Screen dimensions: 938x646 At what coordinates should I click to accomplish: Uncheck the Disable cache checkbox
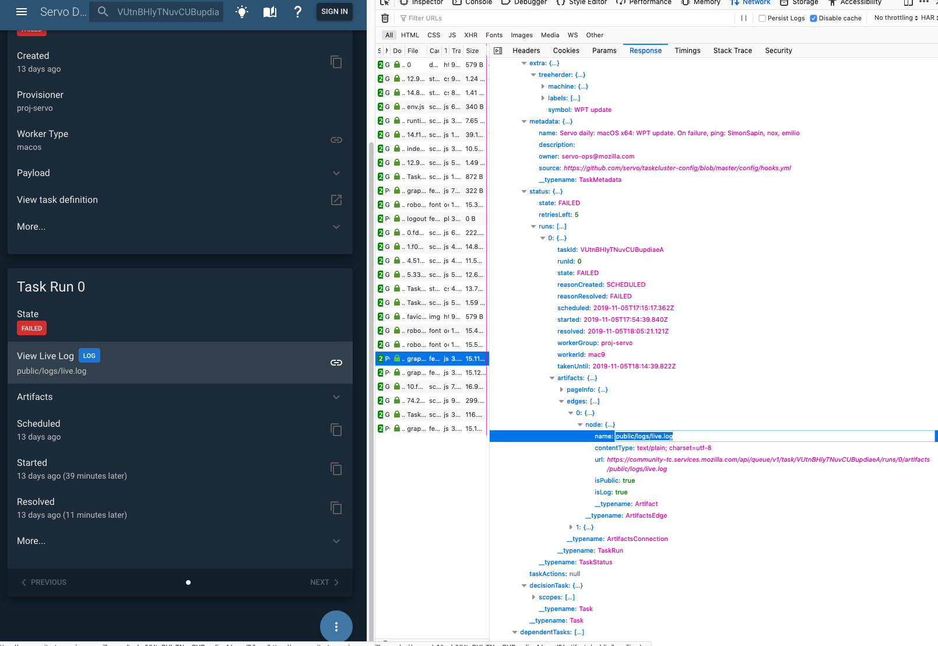814,17
